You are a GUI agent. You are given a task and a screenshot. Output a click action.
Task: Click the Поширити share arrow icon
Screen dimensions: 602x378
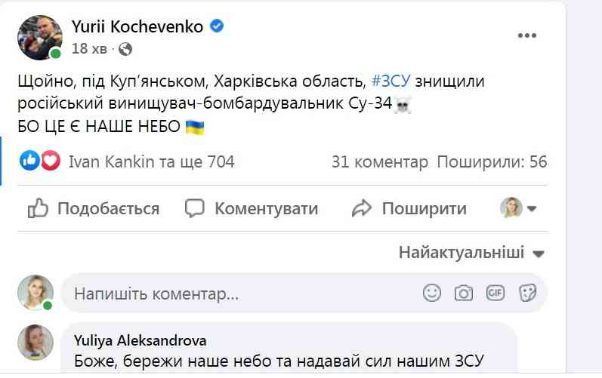[x=363, y=208]
